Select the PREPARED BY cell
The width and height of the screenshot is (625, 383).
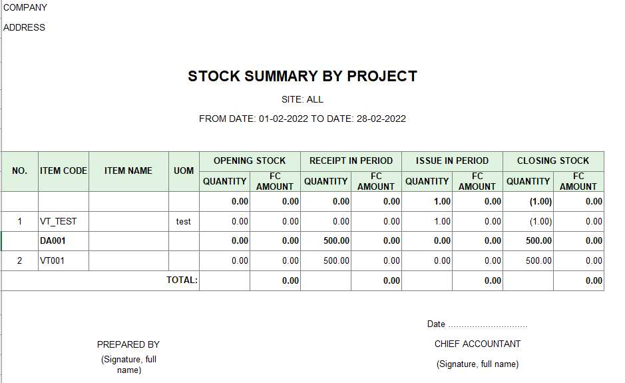tap(128, 344)
